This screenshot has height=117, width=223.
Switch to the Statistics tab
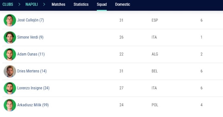click(81, 4)
